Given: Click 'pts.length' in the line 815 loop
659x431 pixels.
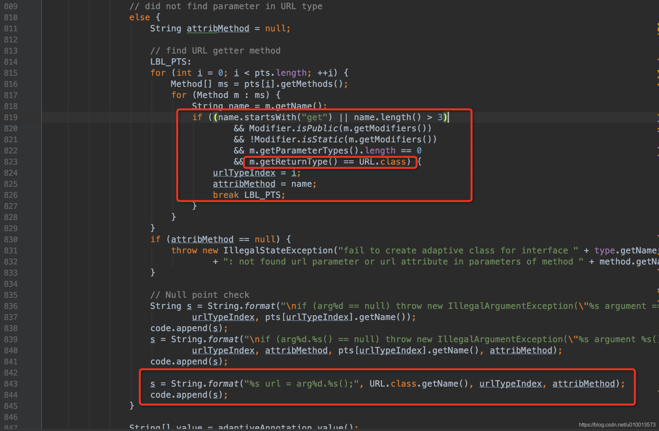Looking at the screenshot, I should pos(281,73).
